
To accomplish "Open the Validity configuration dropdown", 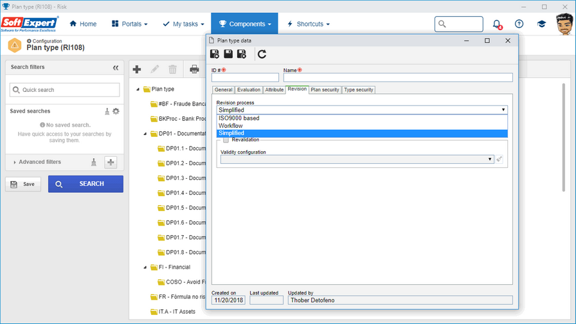I will coord(356,159).
